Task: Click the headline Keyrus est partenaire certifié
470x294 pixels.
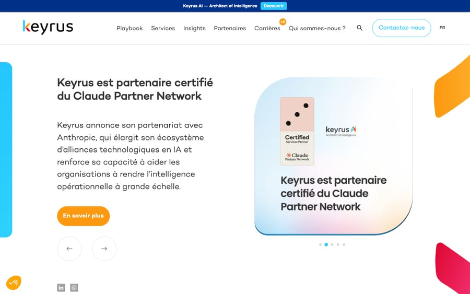Action: (x=135, y=89)
